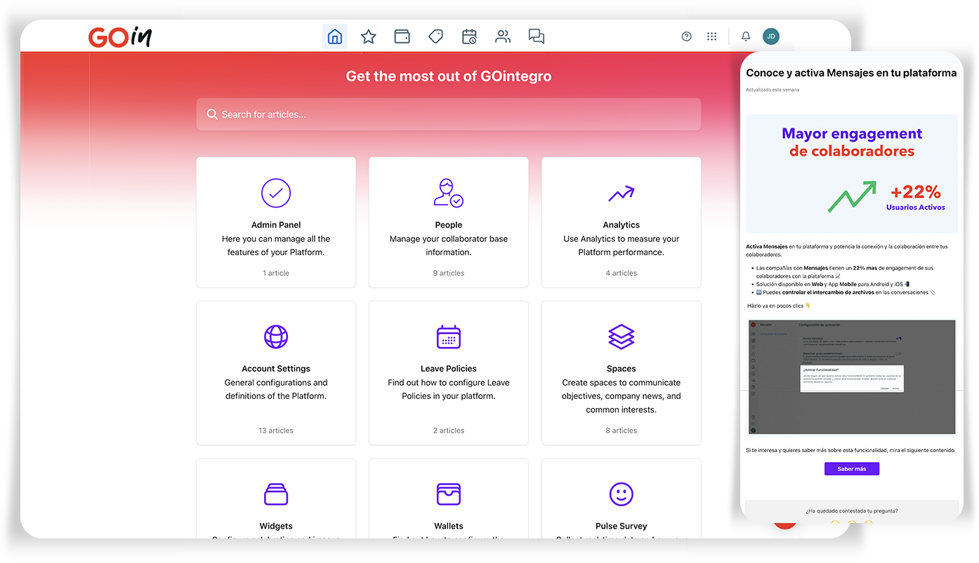
Task: Click the search magnifier icon
Action: [x=212, y=114]
